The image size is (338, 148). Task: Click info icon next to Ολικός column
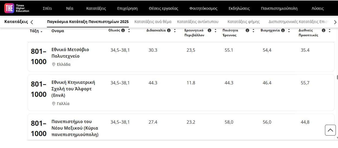tap(123, 31)
